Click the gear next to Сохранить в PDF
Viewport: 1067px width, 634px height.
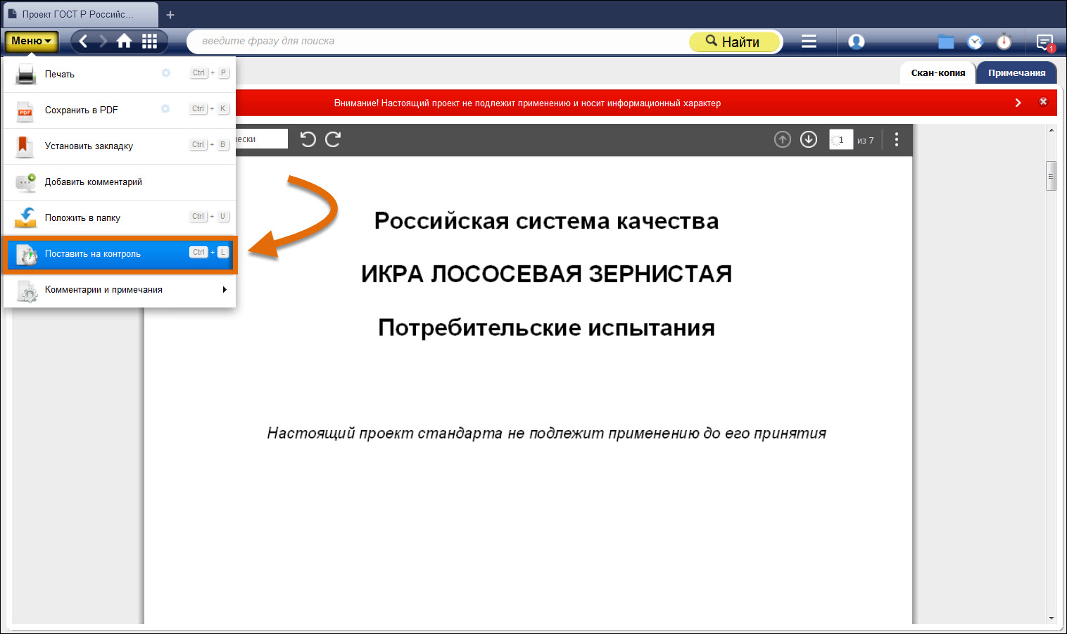point(165,108)
